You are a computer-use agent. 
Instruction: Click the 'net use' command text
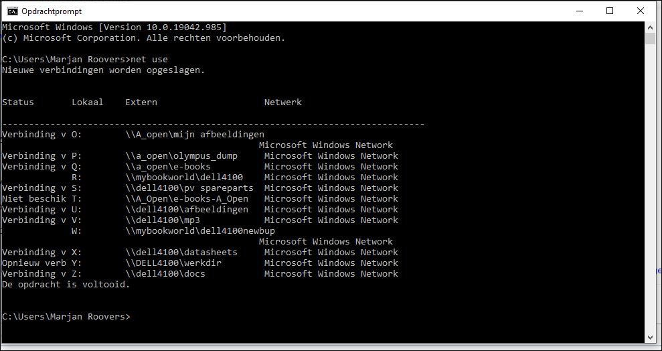click(149, 59)
